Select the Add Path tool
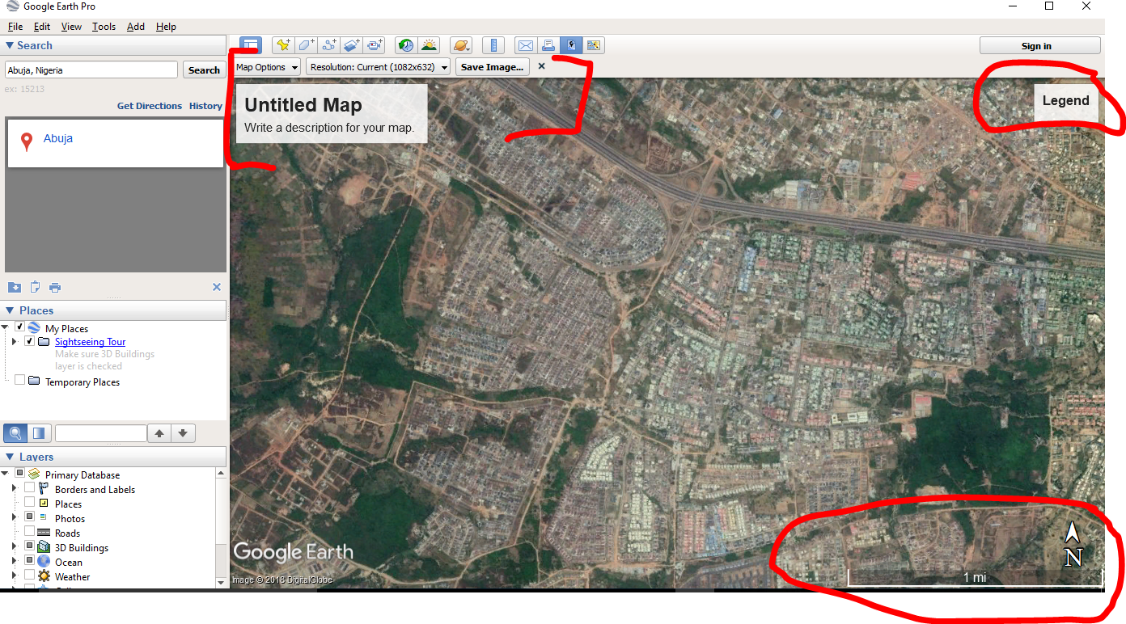Screen dimensions: 1126x624 (328, 45)
